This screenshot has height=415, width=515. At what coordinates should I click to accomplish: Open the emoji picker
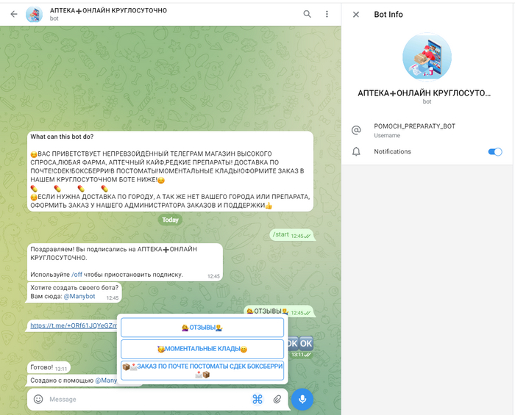[x=38, y=400]
